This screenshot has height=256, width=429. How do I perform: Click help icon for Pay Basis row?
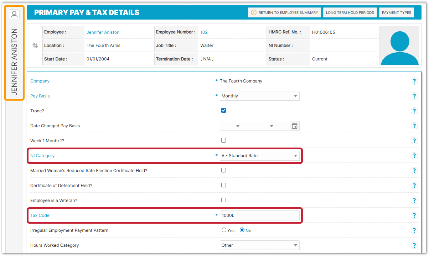click(414, 96)
